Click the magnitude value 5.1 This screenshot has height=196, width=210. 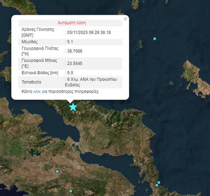pos(70,42)
